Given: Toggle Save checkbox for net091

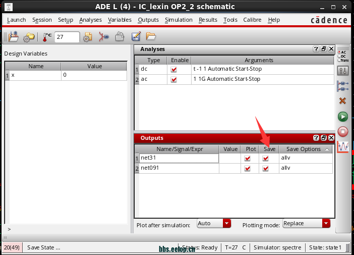Looking at the screenshot, I should click(266, 168).
